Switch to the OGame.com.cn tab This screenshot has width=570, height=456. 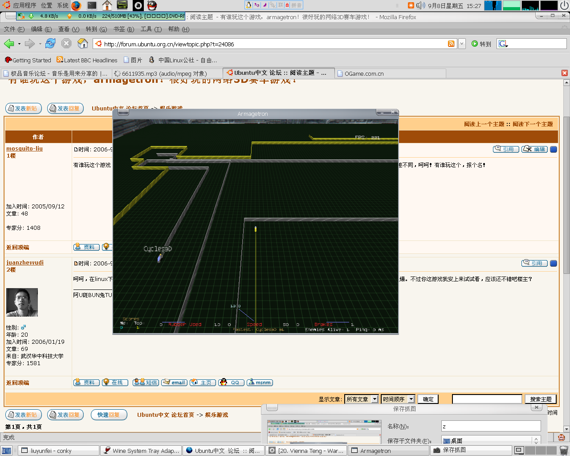pos(390,73)
